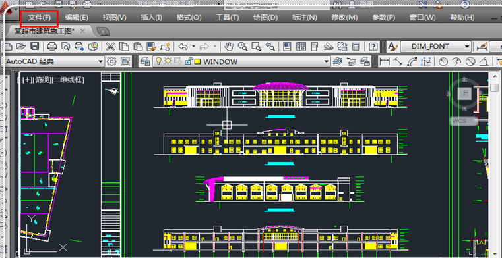Select the Linear dimension tool icon

(x=384, y=61)
